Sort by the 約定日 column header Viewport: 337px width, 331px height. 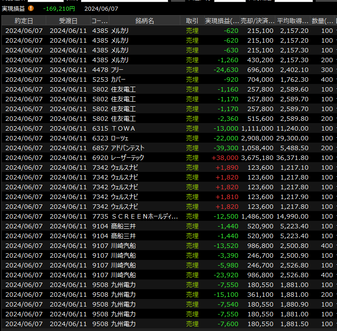(x=24, y=21)
